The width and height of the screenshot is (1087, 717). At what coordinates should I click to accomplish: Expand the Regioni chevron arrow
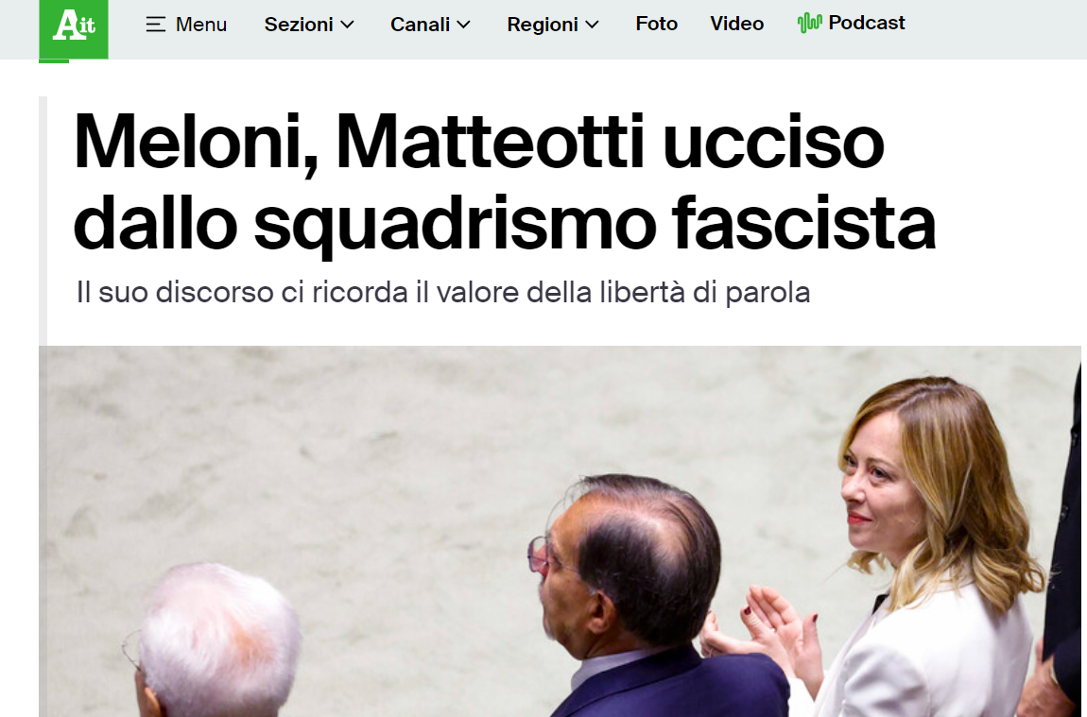(x=592, y=25)
